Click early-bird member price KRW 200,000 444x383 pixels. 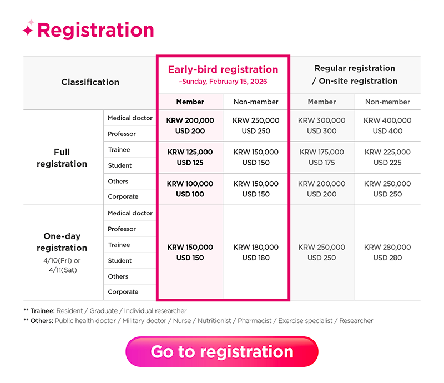point(190,120)
